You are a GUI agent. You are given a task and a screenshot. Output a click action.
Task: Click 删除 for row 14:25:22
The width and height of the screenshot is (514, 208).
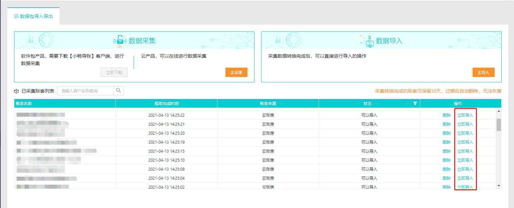(447, 115)
